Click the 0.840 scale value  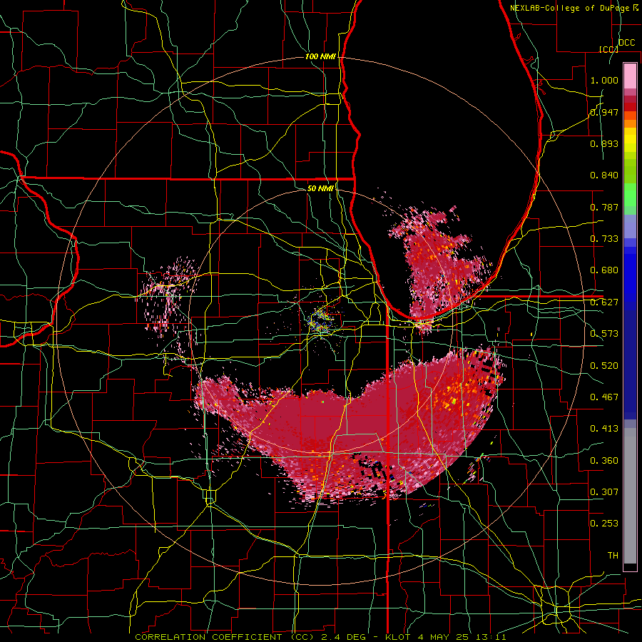coord(604,175)
